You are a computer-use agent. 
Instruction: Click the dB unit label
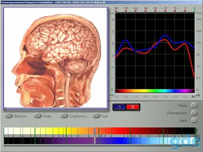(198, 95)
